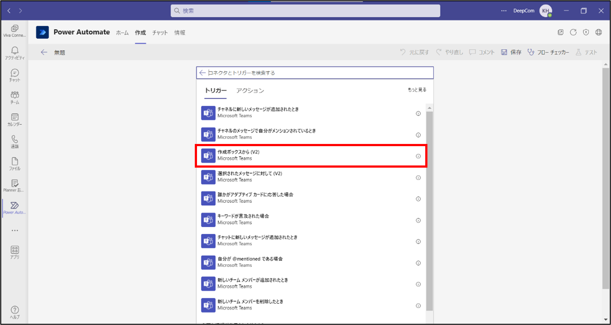Open Help (ヘルプ) in the sidebar
Image resolution: width=611 pixels, height=325 pixels.
tap(14, 313)
